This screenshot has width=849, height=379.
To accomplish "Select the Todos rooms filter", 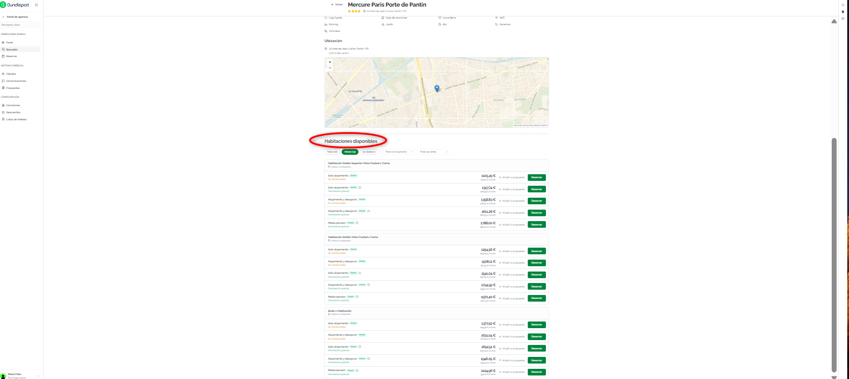I will [332, 152].
